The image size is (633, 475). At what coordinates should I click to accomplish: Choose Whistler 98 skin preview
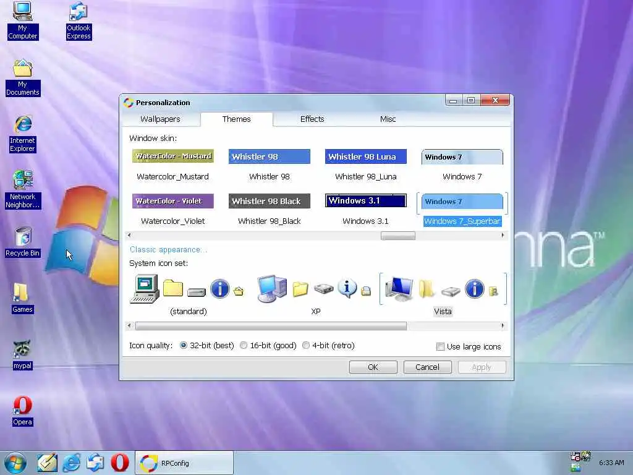pos(270,156)
